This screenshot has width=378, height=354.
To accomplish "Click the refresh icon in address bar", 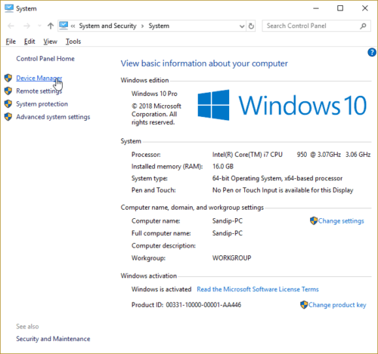I will 251,26.
